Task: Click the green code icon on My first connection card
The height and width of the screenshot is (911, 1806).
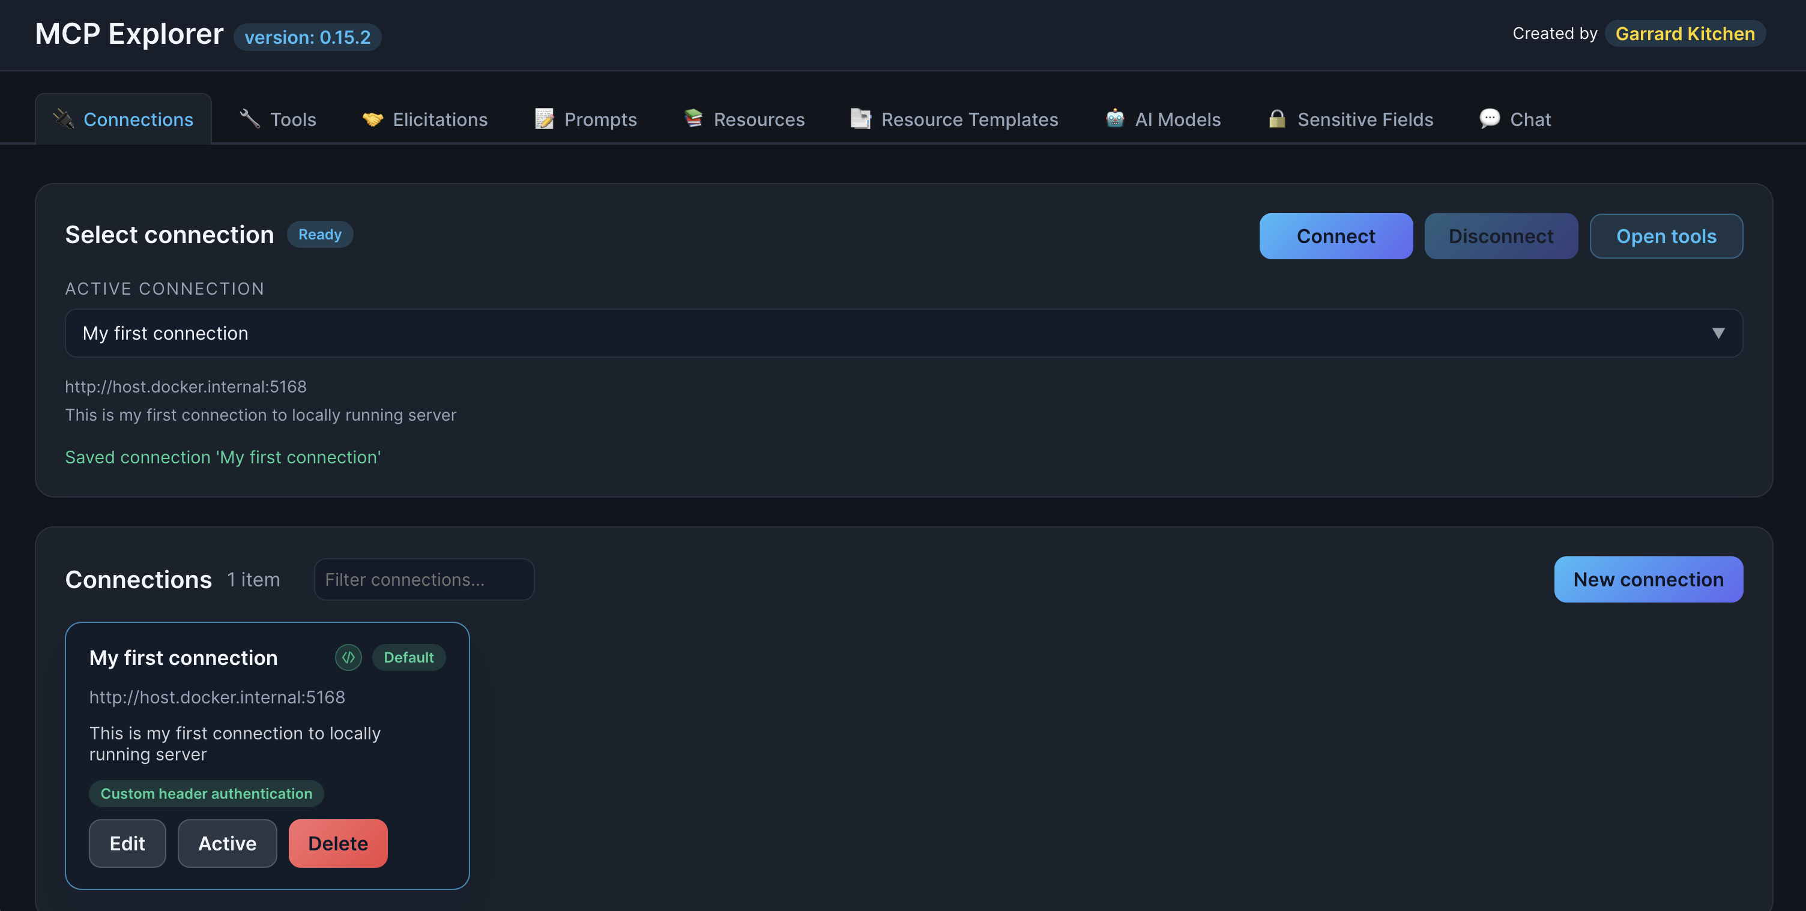Action: (348, 657)
